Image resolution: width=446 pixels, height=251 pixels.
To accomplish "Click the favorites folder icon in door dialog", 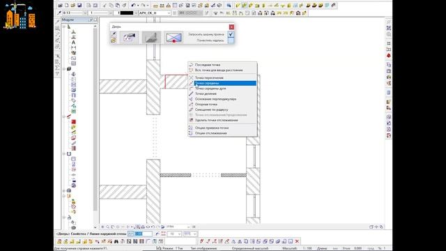I will point(114,40).
